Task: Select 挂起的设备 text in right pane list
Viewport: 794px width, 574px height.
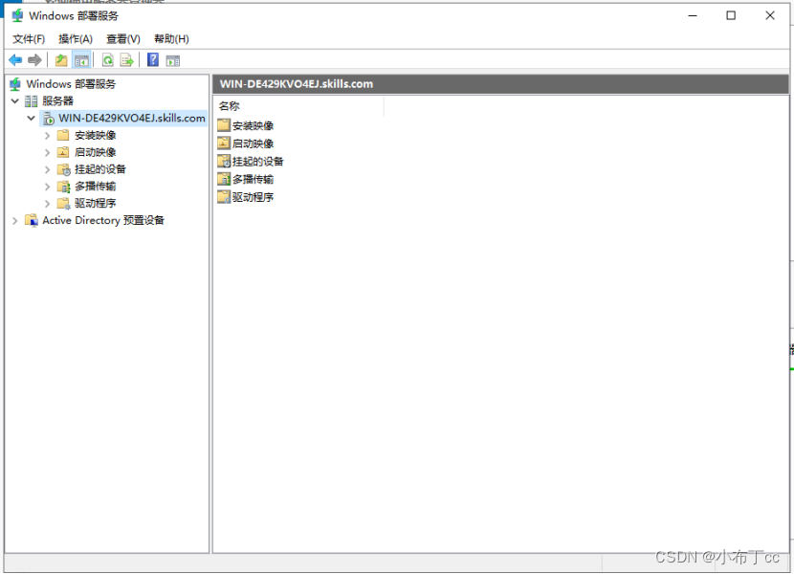Action: (x=257, y=162)
